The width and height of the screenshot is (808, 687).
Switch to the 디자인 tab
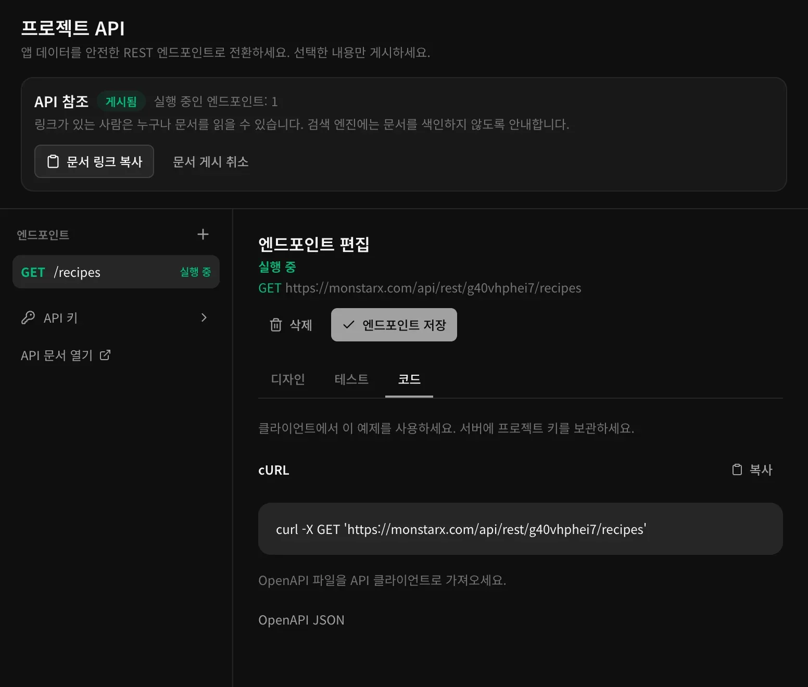(288, 379)
